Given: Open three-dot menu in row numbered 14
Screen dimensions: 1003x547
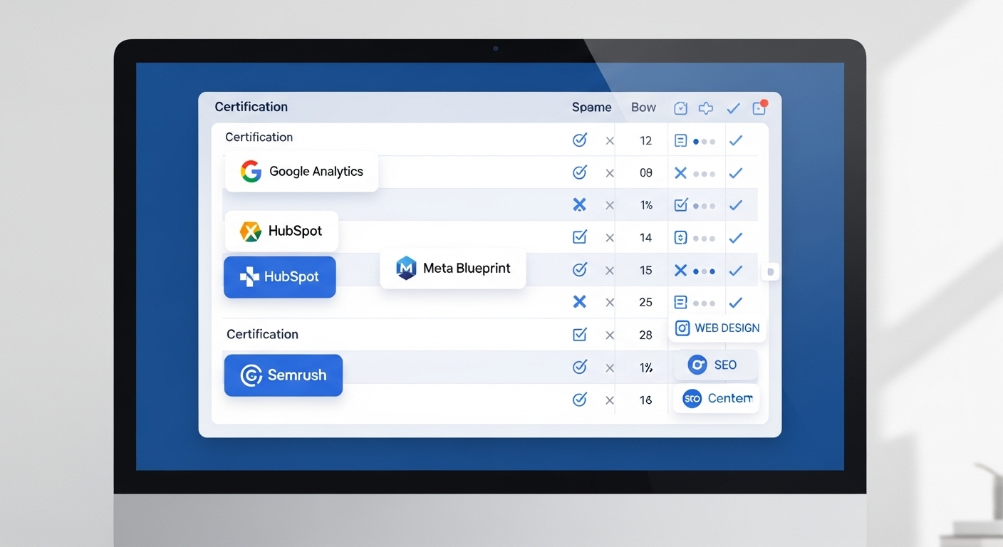Looking at the screenshot, I should [x=705, y=239].
